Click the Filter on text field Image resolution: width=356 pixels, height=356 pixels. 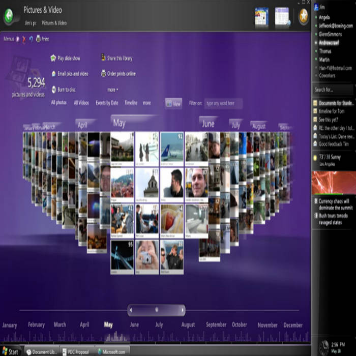pyautogui.click(x=223, y=103)
